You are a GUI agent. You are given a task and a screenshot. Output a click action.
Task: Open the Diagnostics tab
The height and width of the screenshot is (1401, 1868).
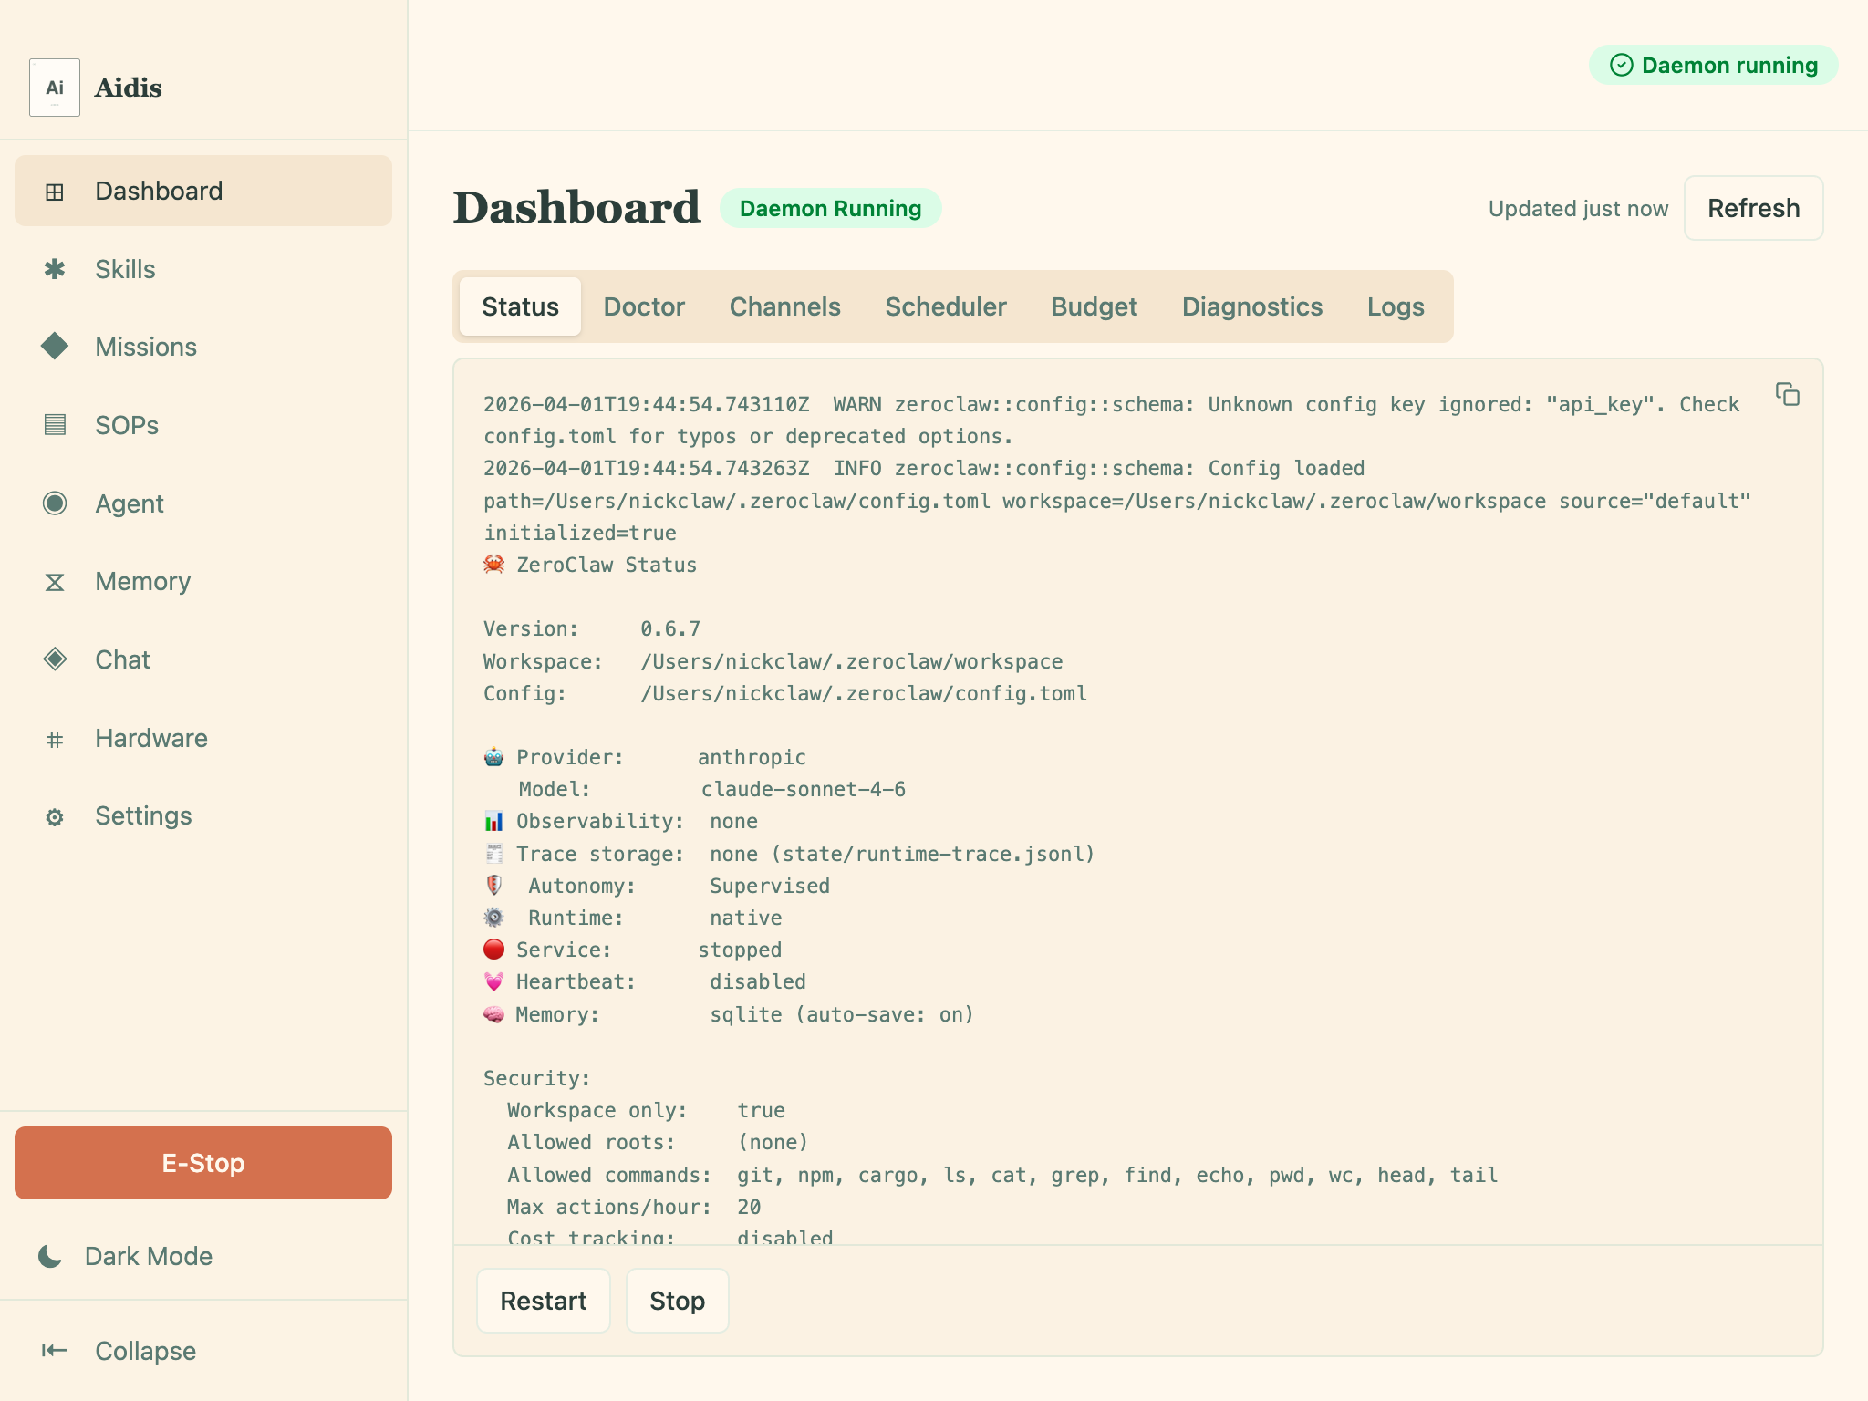click(1252, 306)
